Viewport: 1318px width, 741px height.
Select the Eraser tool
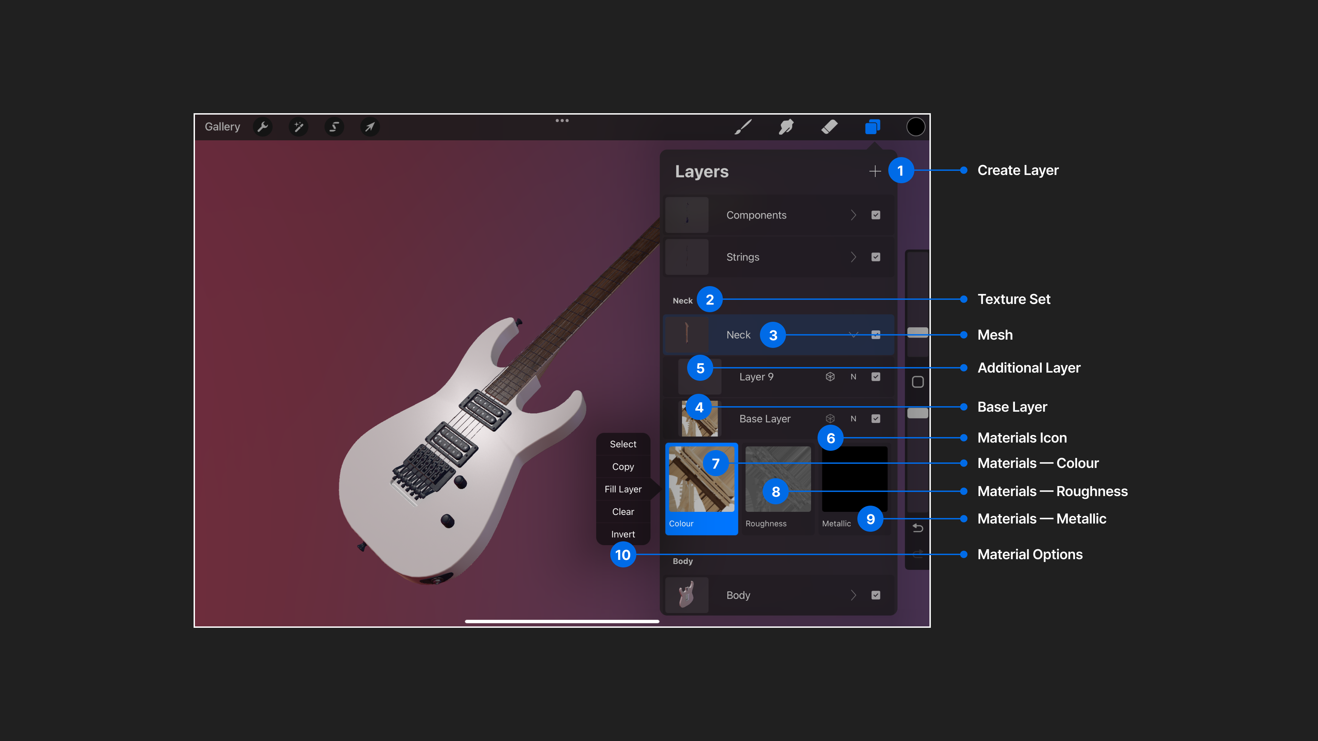829,127
